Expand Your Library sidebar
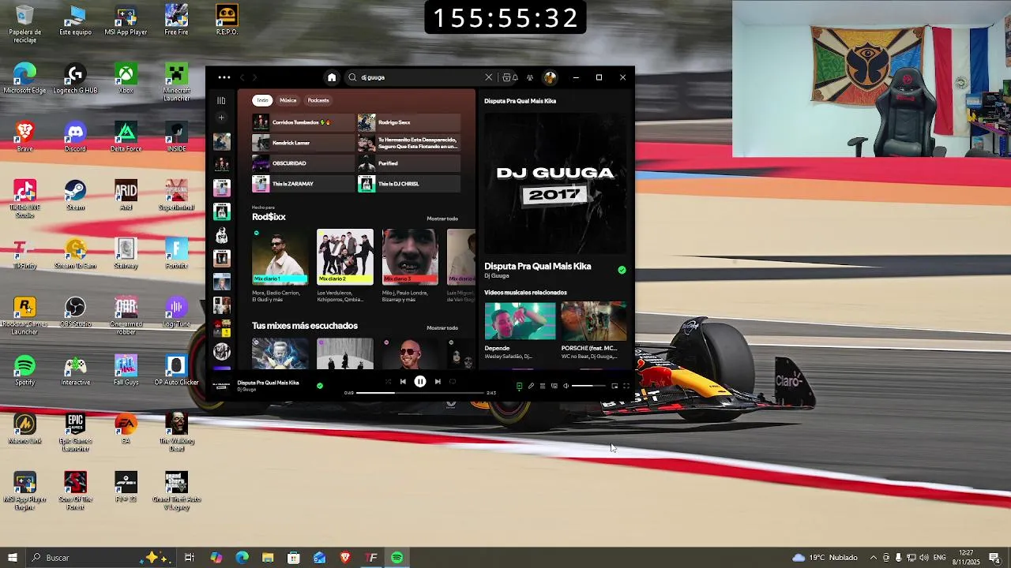The height and width of the screenshot is (568, 1011). pyautogui.click(x=221, y=100)
